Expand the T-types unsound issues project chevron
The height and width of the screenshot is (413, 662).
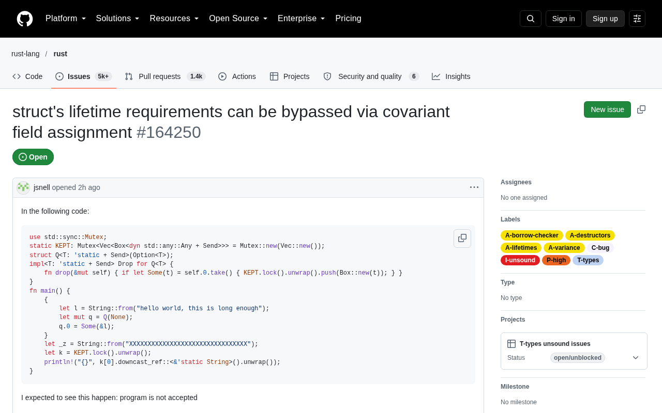point(636,358)
